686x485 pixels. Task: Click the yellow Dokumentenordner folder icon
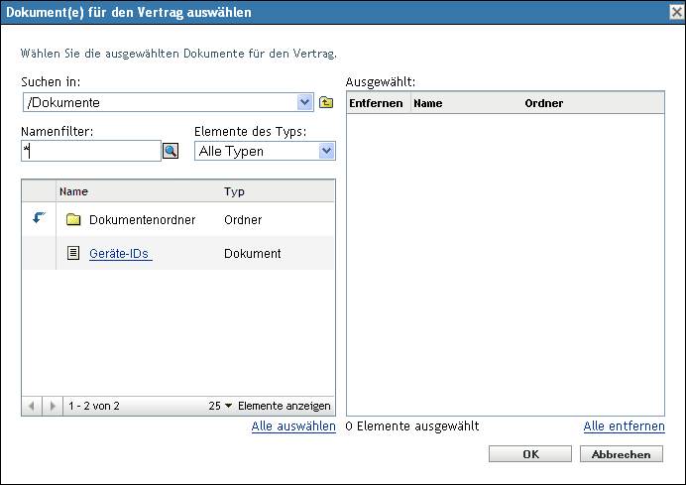[x=73, y=219]
